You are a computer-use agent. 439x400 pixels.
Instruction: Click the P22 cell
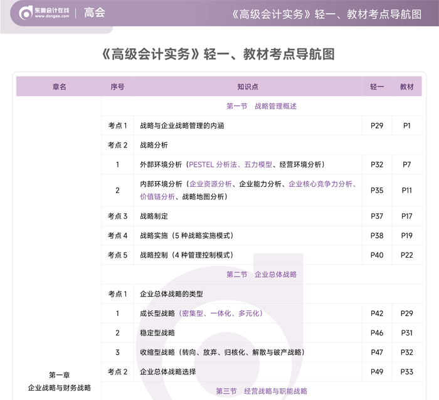[407, 255]
